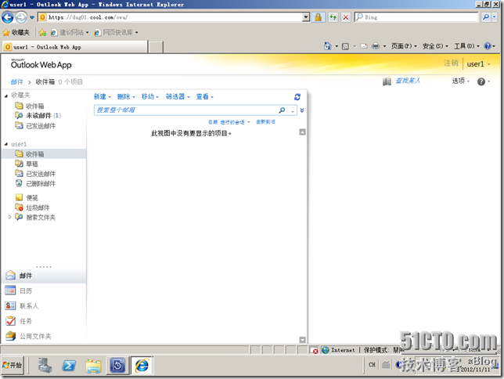Open the Mail module in navigation pane

(44, 276)
